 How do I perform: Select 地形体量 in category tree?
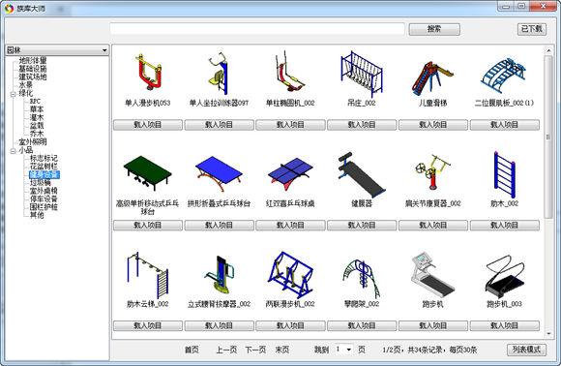pos(33,60)
